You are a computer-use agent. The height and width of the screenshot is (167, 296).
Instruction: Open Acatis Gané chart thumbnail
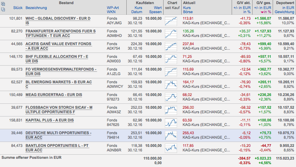(x=171, y=46)
